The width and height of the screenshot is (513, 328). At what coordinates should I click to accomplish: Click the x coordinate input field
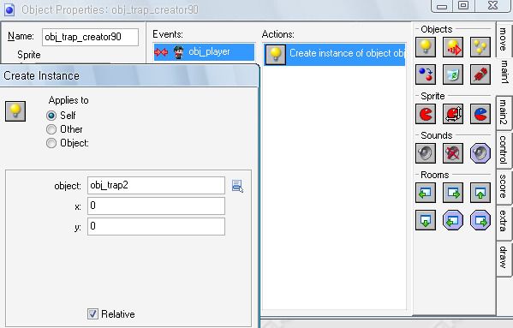point(156,206)
